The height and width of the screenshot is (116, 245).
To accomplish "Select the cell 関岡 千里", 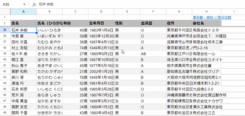I will click(24, 113).
